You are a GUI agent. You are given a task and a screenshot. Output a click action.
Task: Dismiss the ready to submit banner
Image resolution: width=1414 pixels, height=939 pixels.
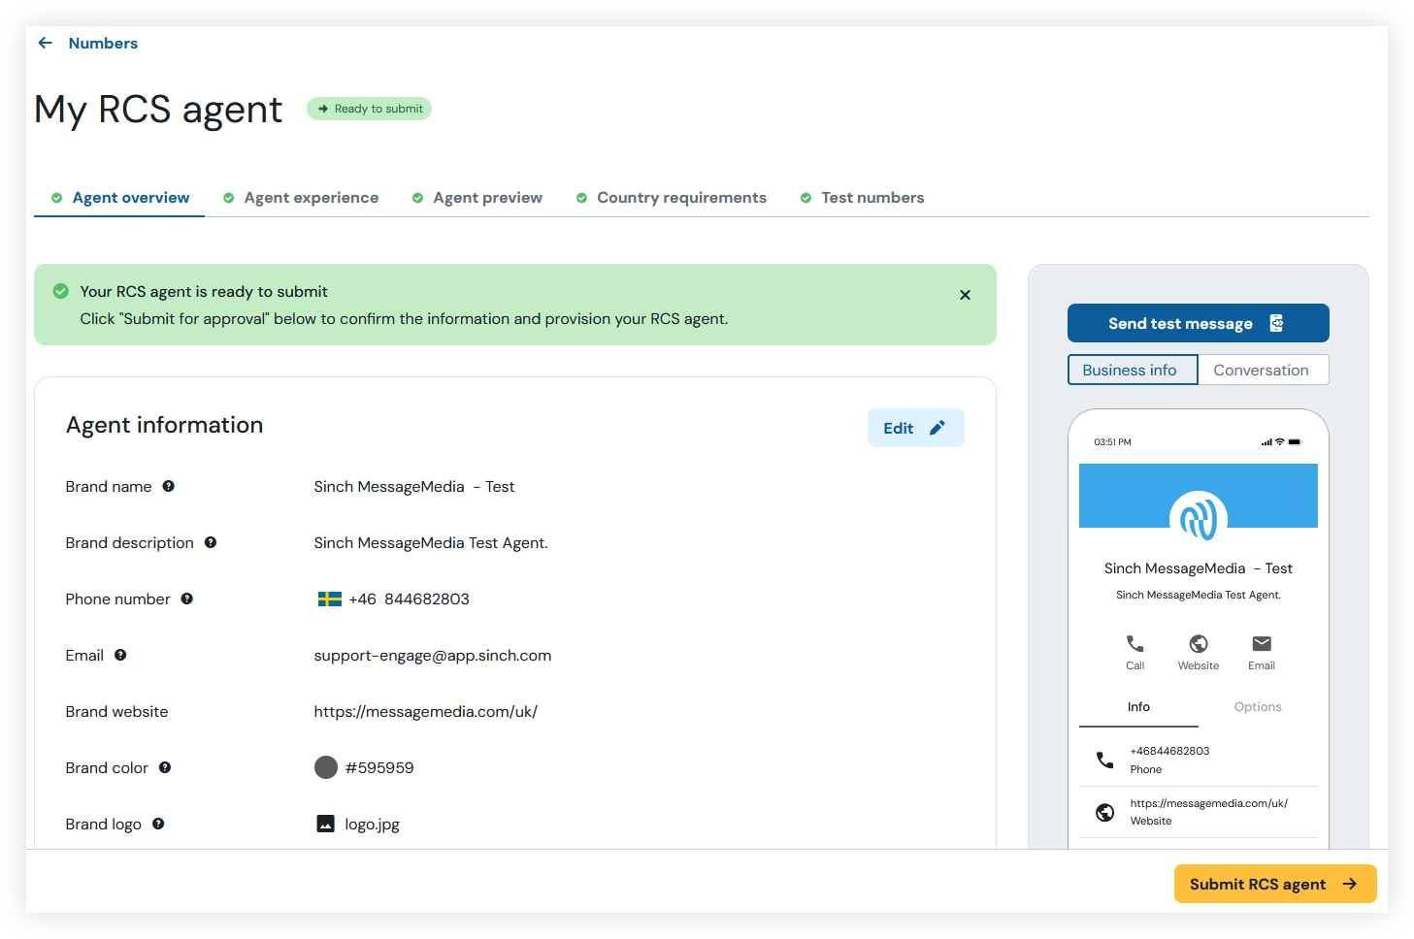965,295
